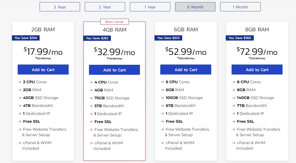296x163 pixels.
Task: Click arrow icon beside 6GB plan Free Website Transfers
Action: [x=162, y=130]
